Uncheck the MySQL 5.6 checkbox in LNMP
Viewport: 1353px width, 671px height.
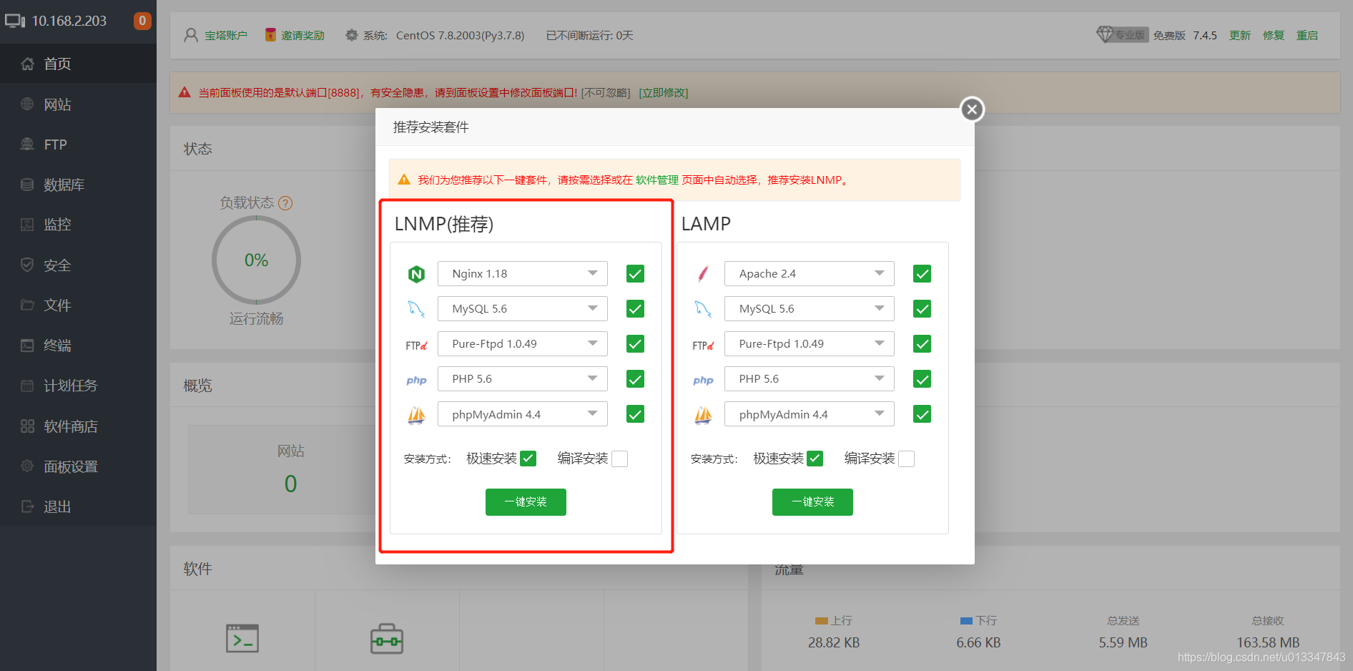pos(635,309)
